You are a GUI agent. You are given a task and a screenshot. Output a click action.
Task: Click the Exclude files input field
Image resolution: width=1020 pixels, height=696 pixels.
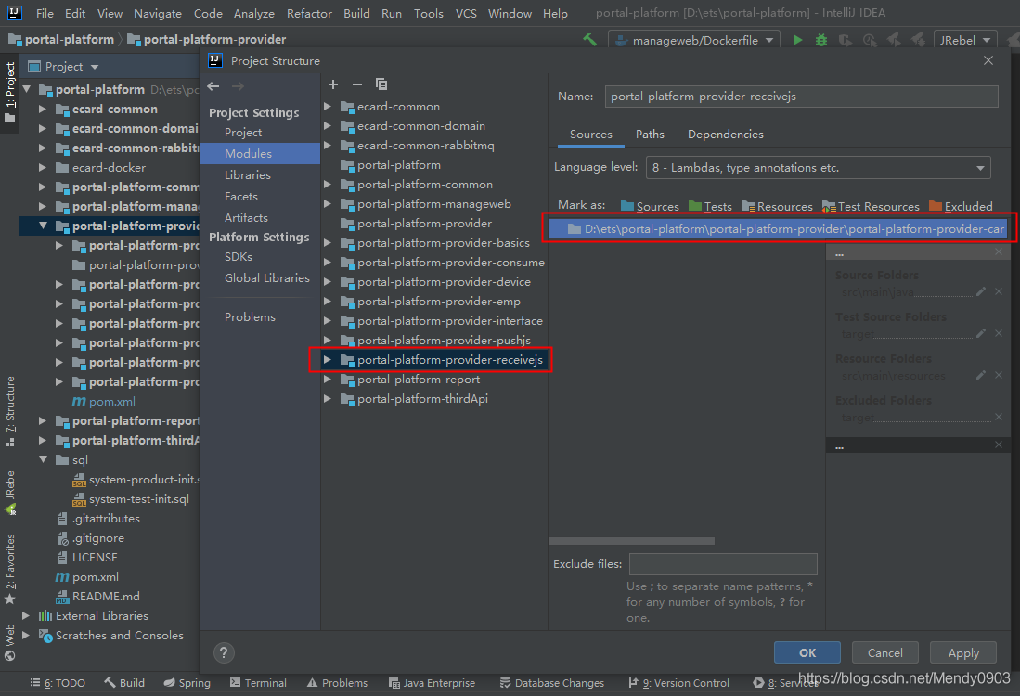tap(723, 564)
